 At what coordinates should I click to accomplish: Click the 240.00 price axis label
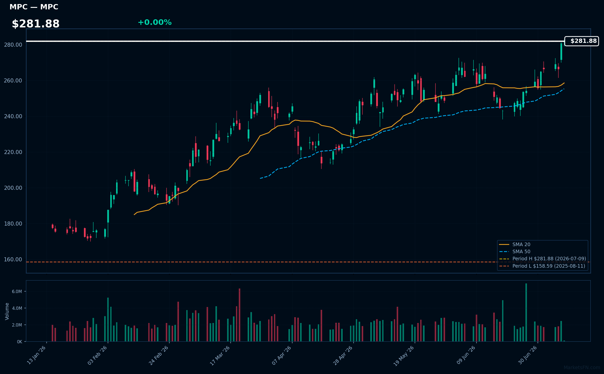pos(13,116)
